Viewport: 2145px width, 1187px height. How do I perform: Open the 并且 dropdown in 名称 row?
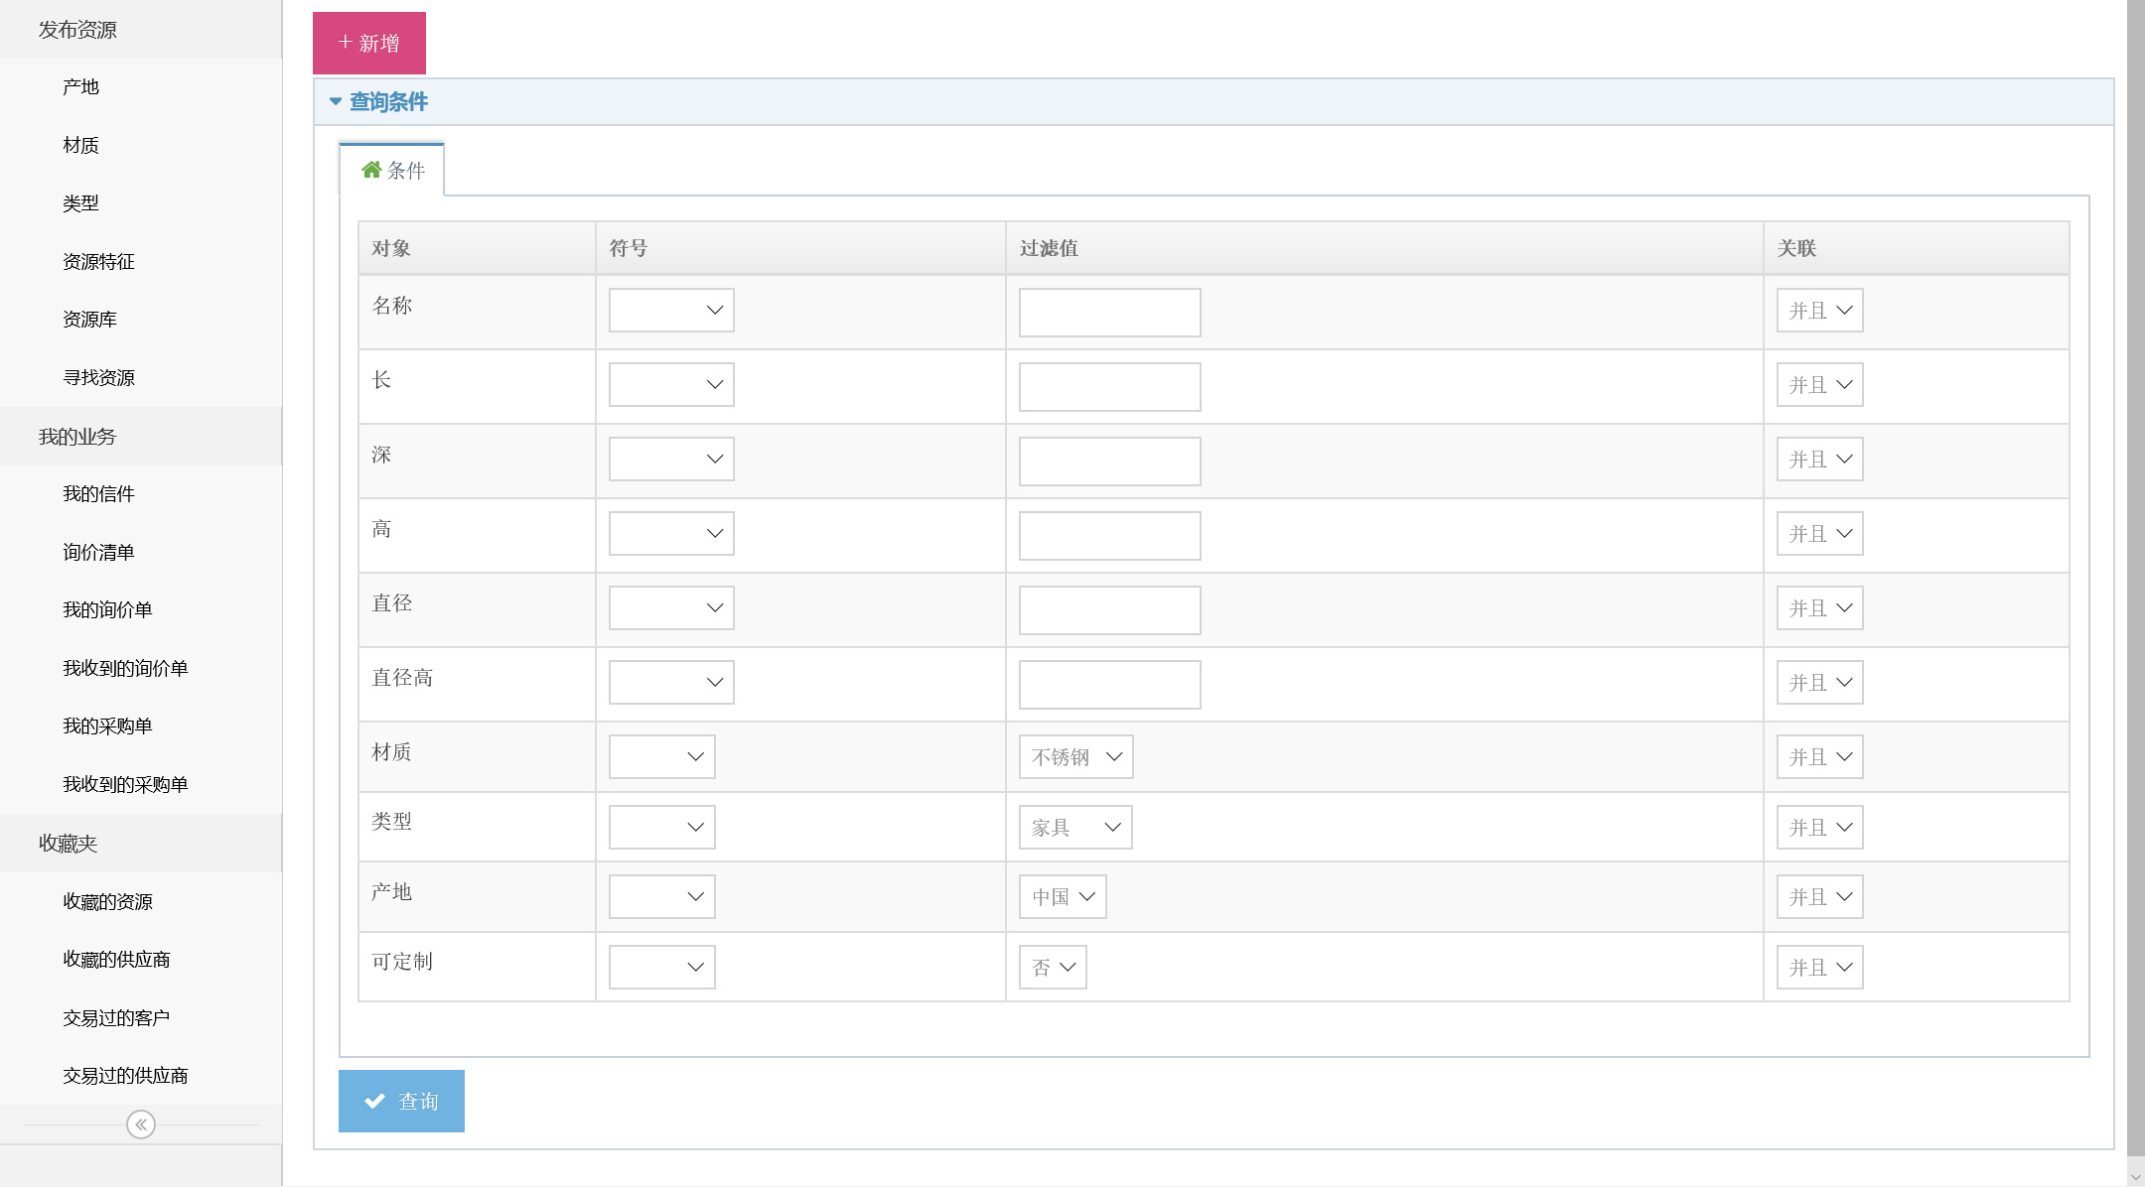pos(1820,310)
